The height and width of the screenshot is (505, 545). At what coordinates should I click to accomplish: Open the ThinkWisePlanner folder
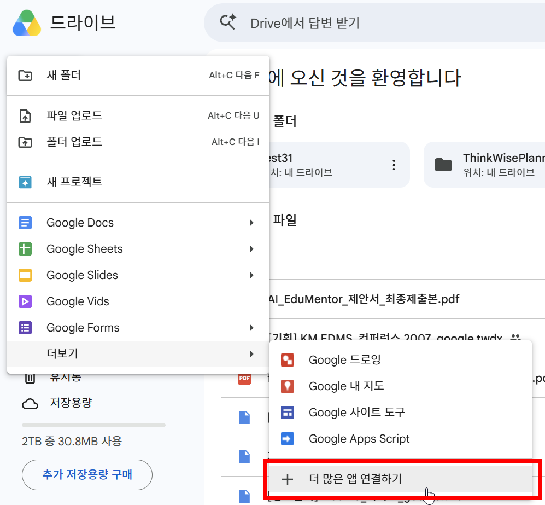[x=484, y=165]
